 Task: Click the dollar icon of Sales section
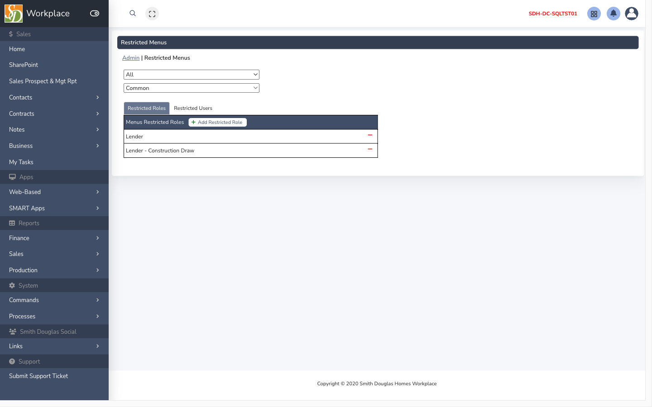(x=11, y=34)
